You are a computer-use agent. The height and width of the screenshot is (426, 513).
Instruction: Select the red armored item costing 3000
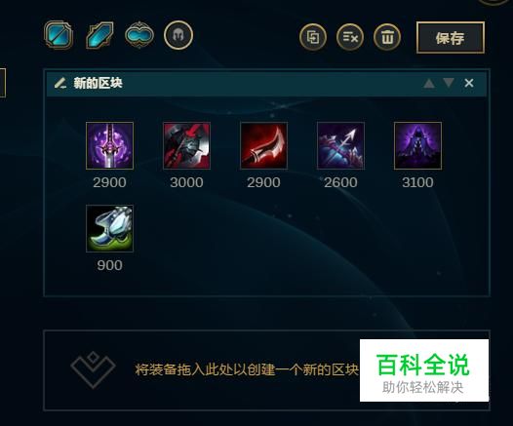pos(186,145)
